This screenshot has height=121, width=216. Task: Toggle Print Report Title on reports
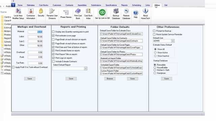[x=53, y=54]
